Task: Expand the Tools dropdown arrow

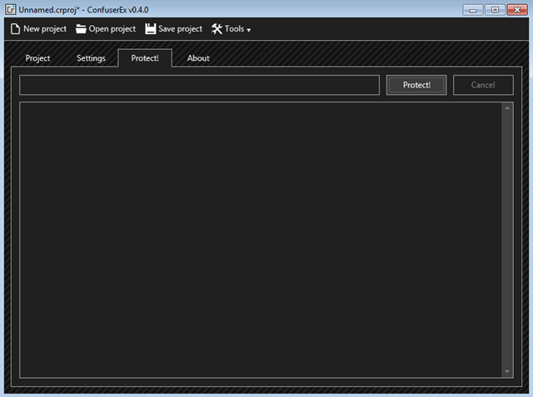Action: [248, 30]
